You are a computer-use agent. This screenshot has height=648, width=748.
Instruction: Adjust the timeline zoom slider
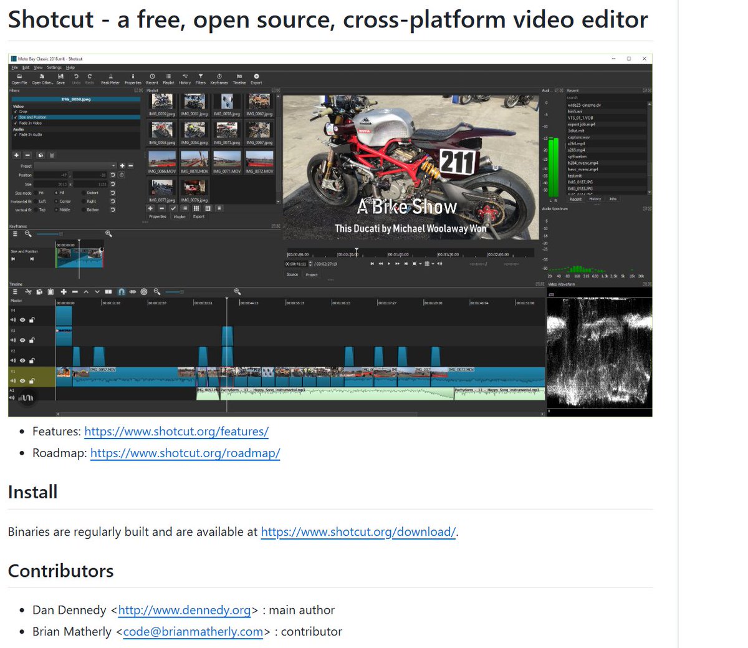point(182,291)
